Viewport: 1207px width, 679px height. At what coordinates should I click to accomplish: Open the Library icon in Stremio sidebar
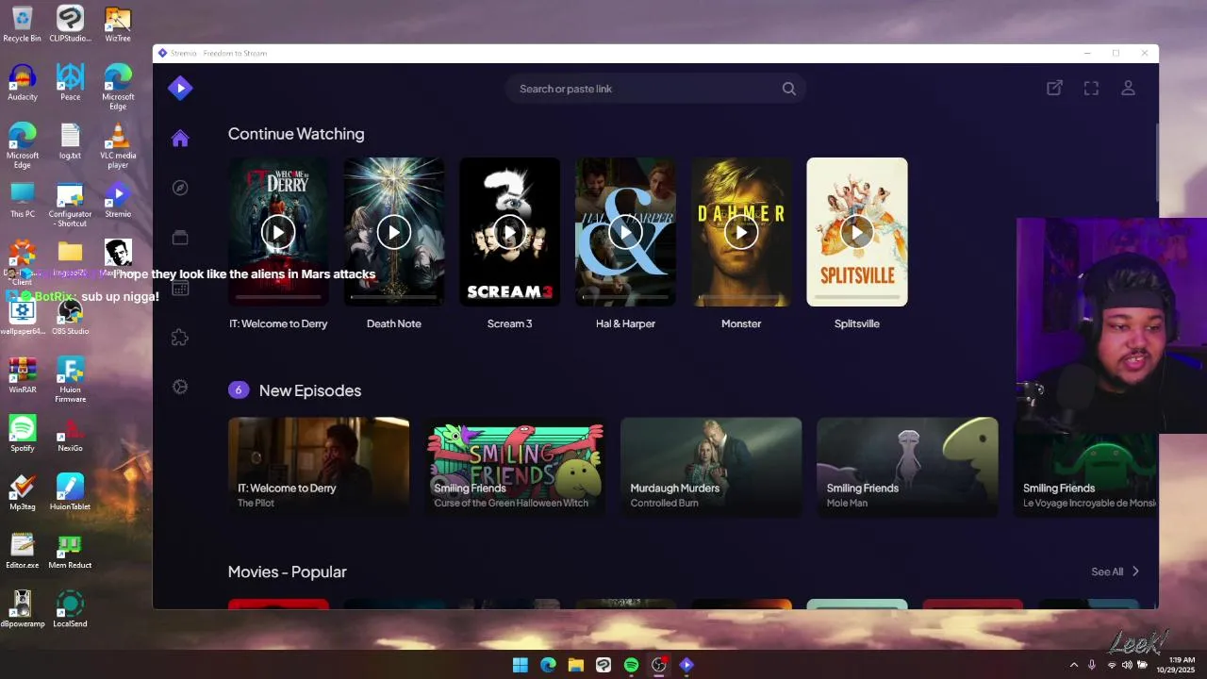(x=180, y=238)
